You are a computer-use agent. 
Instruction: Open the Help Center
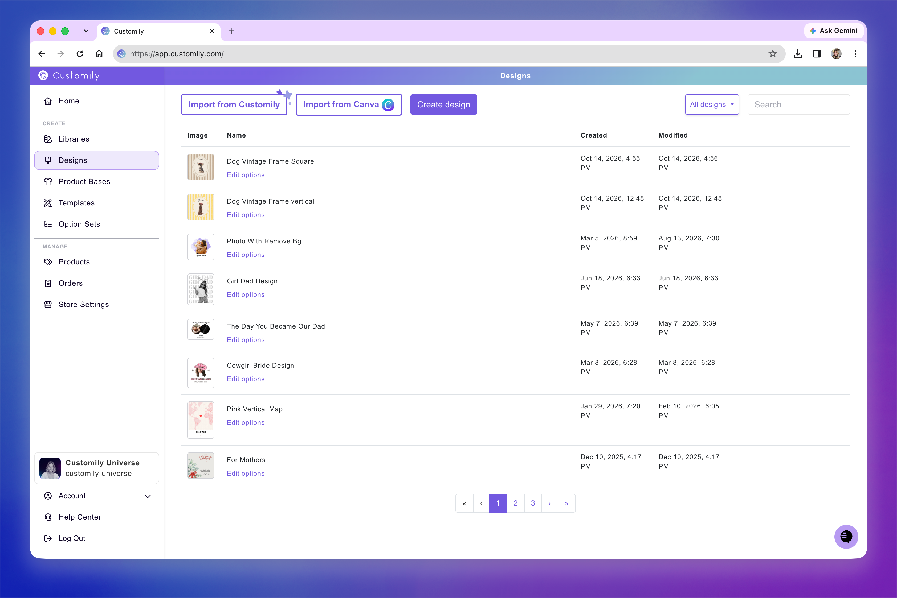point(96,517)
